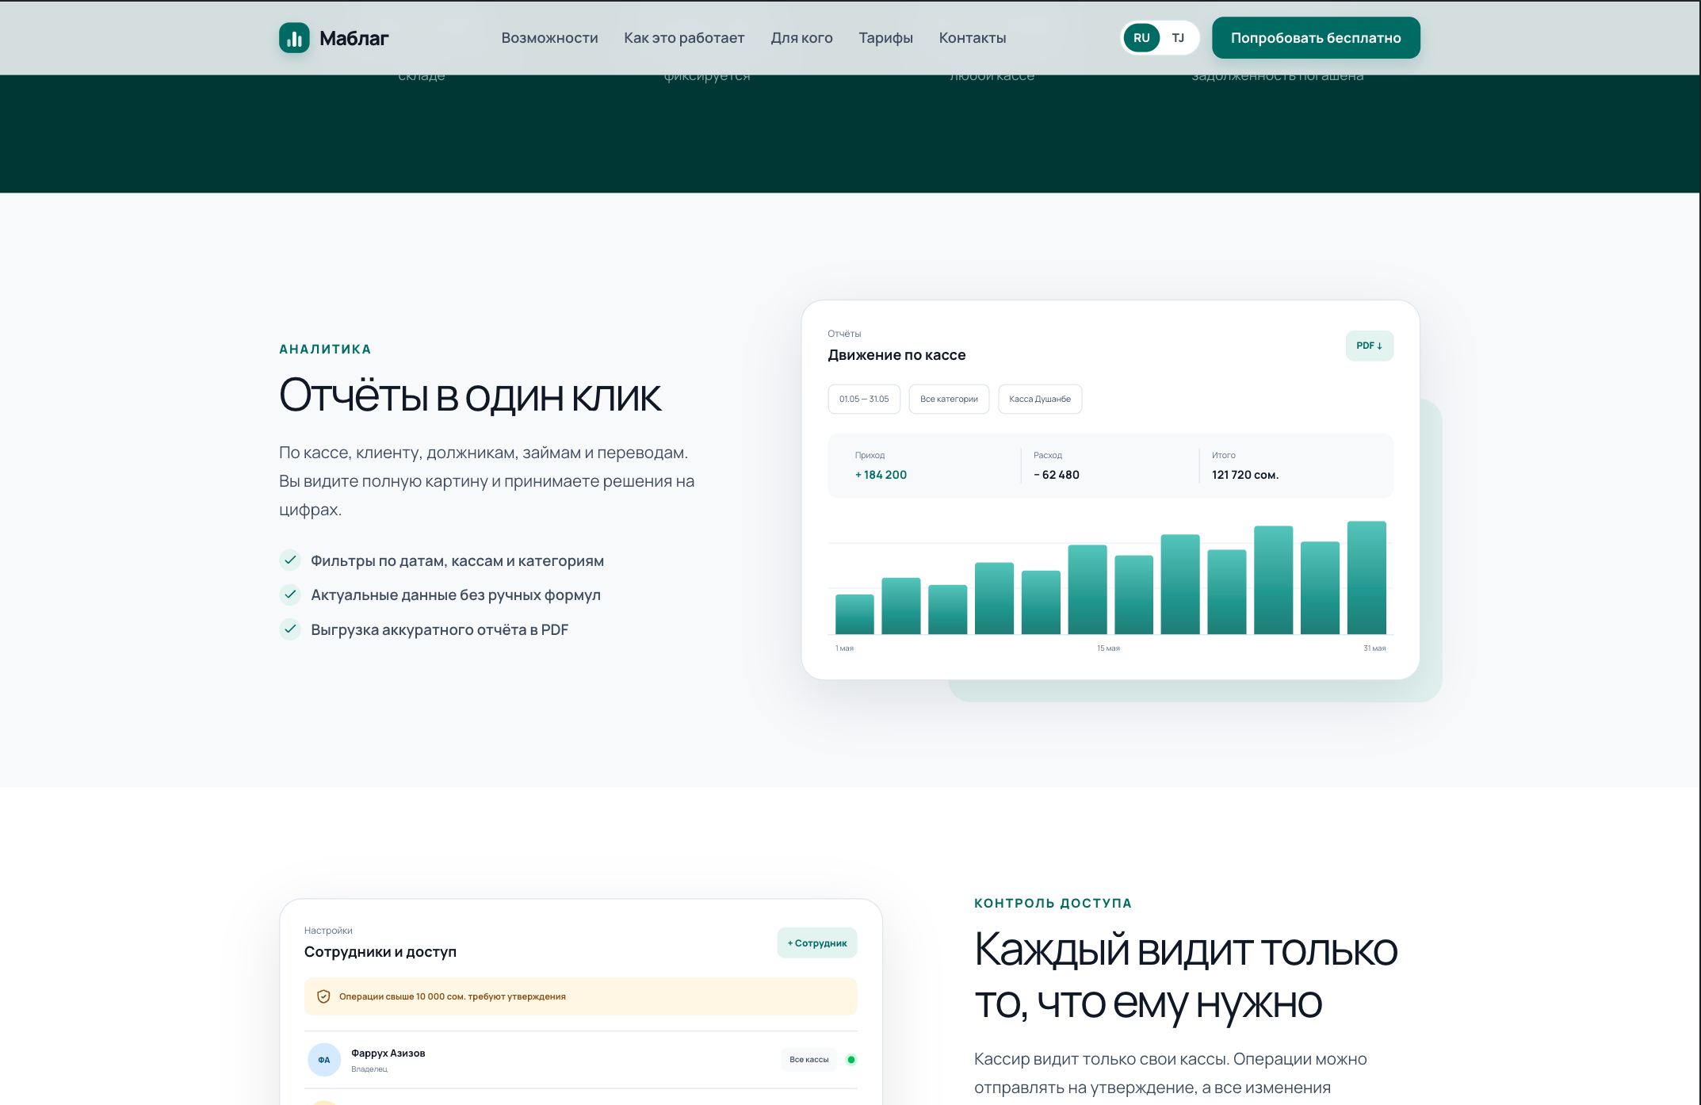This screenshot has width=1701, height=1105.
Task: Click shield icon in approval notice
Action: (x=323, y=997)
